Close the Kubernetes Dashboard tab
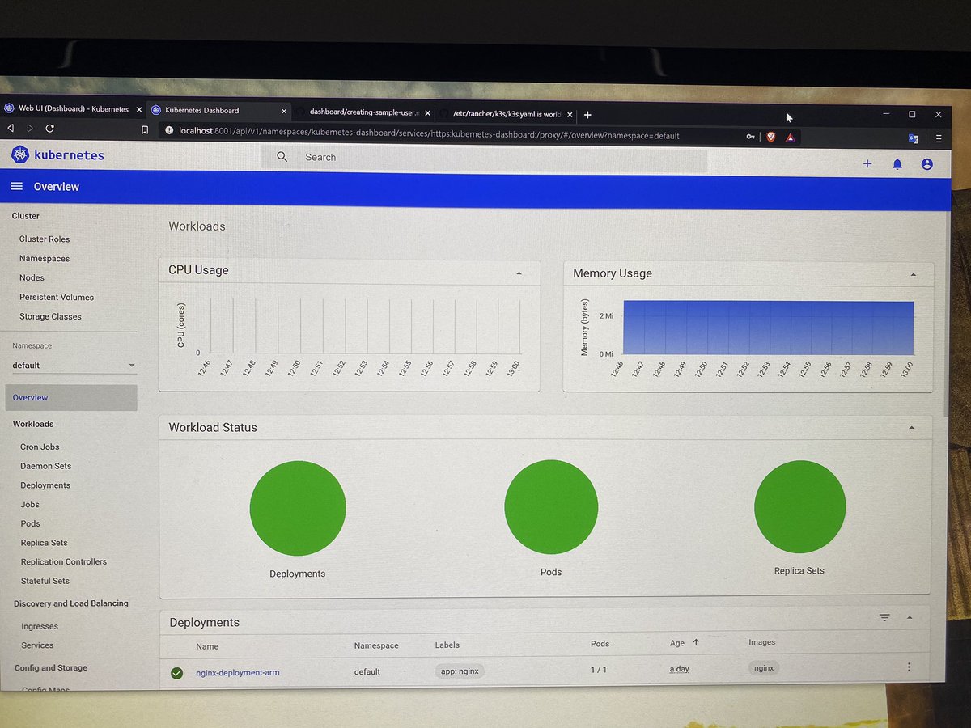The image size is (971, 728). point(284,111)
